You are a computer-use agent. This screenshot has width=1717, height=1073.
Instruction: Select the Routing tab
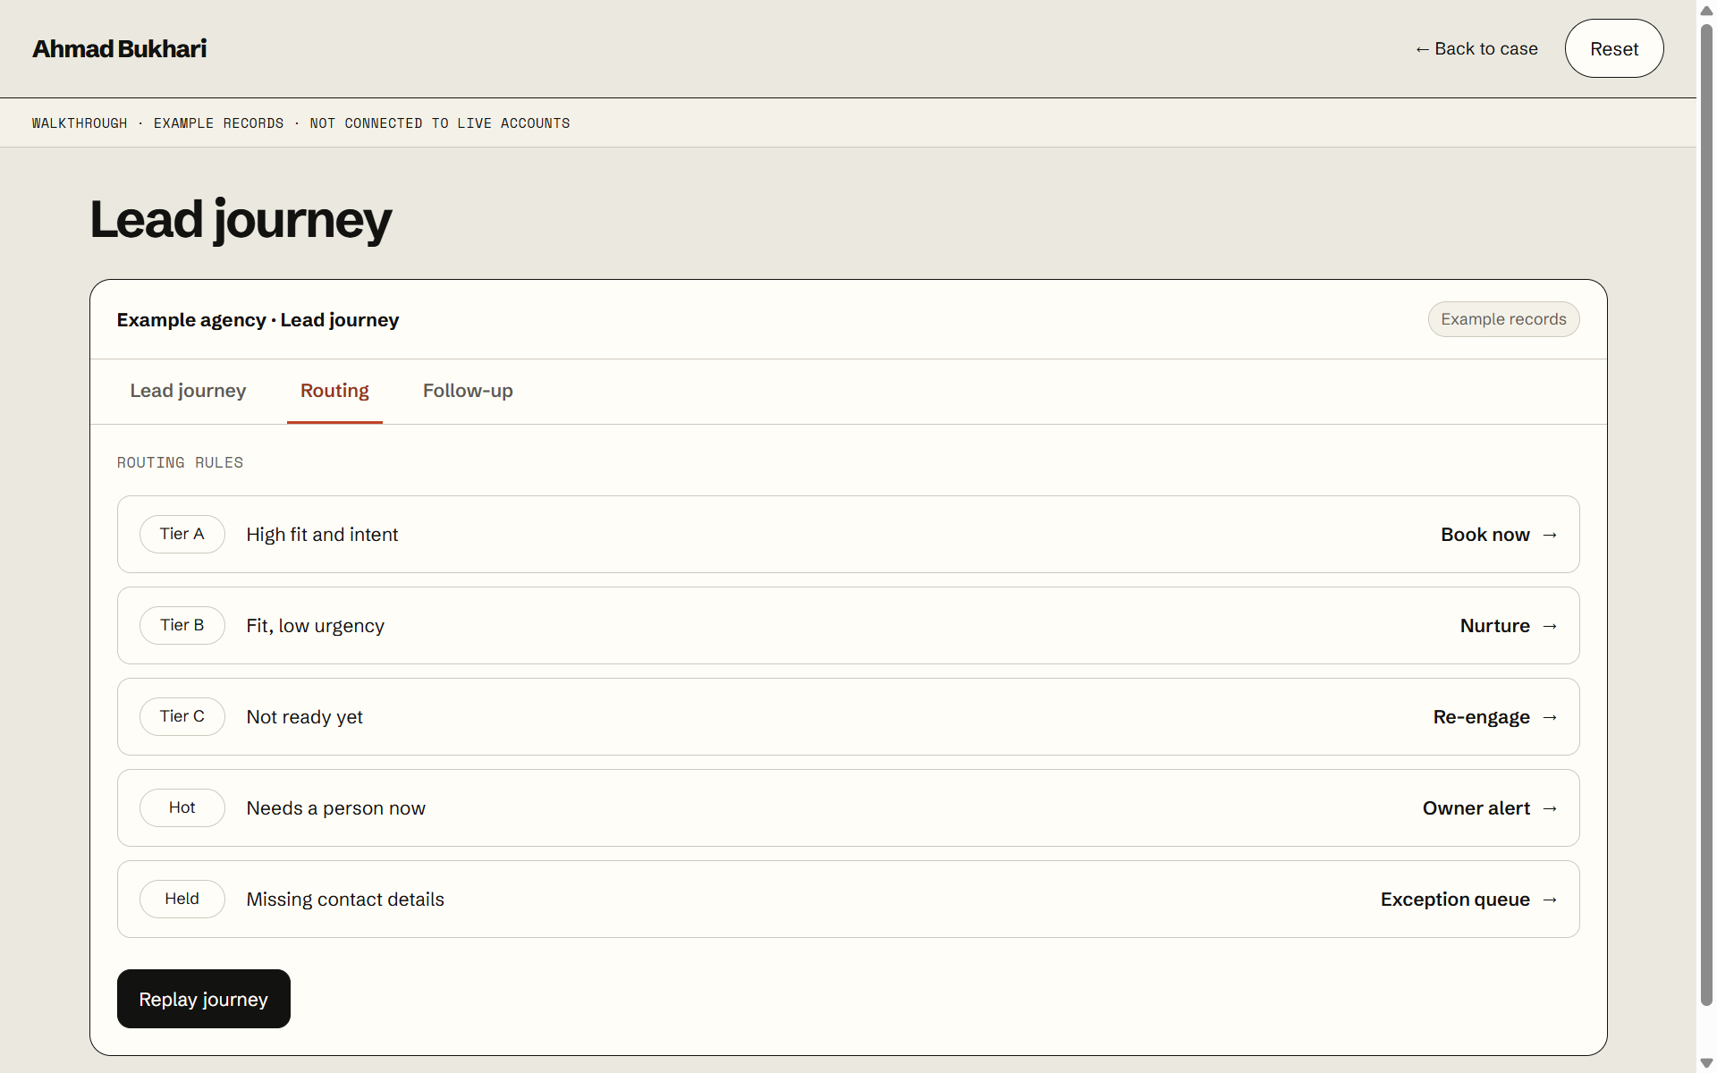tap(334, 391)
